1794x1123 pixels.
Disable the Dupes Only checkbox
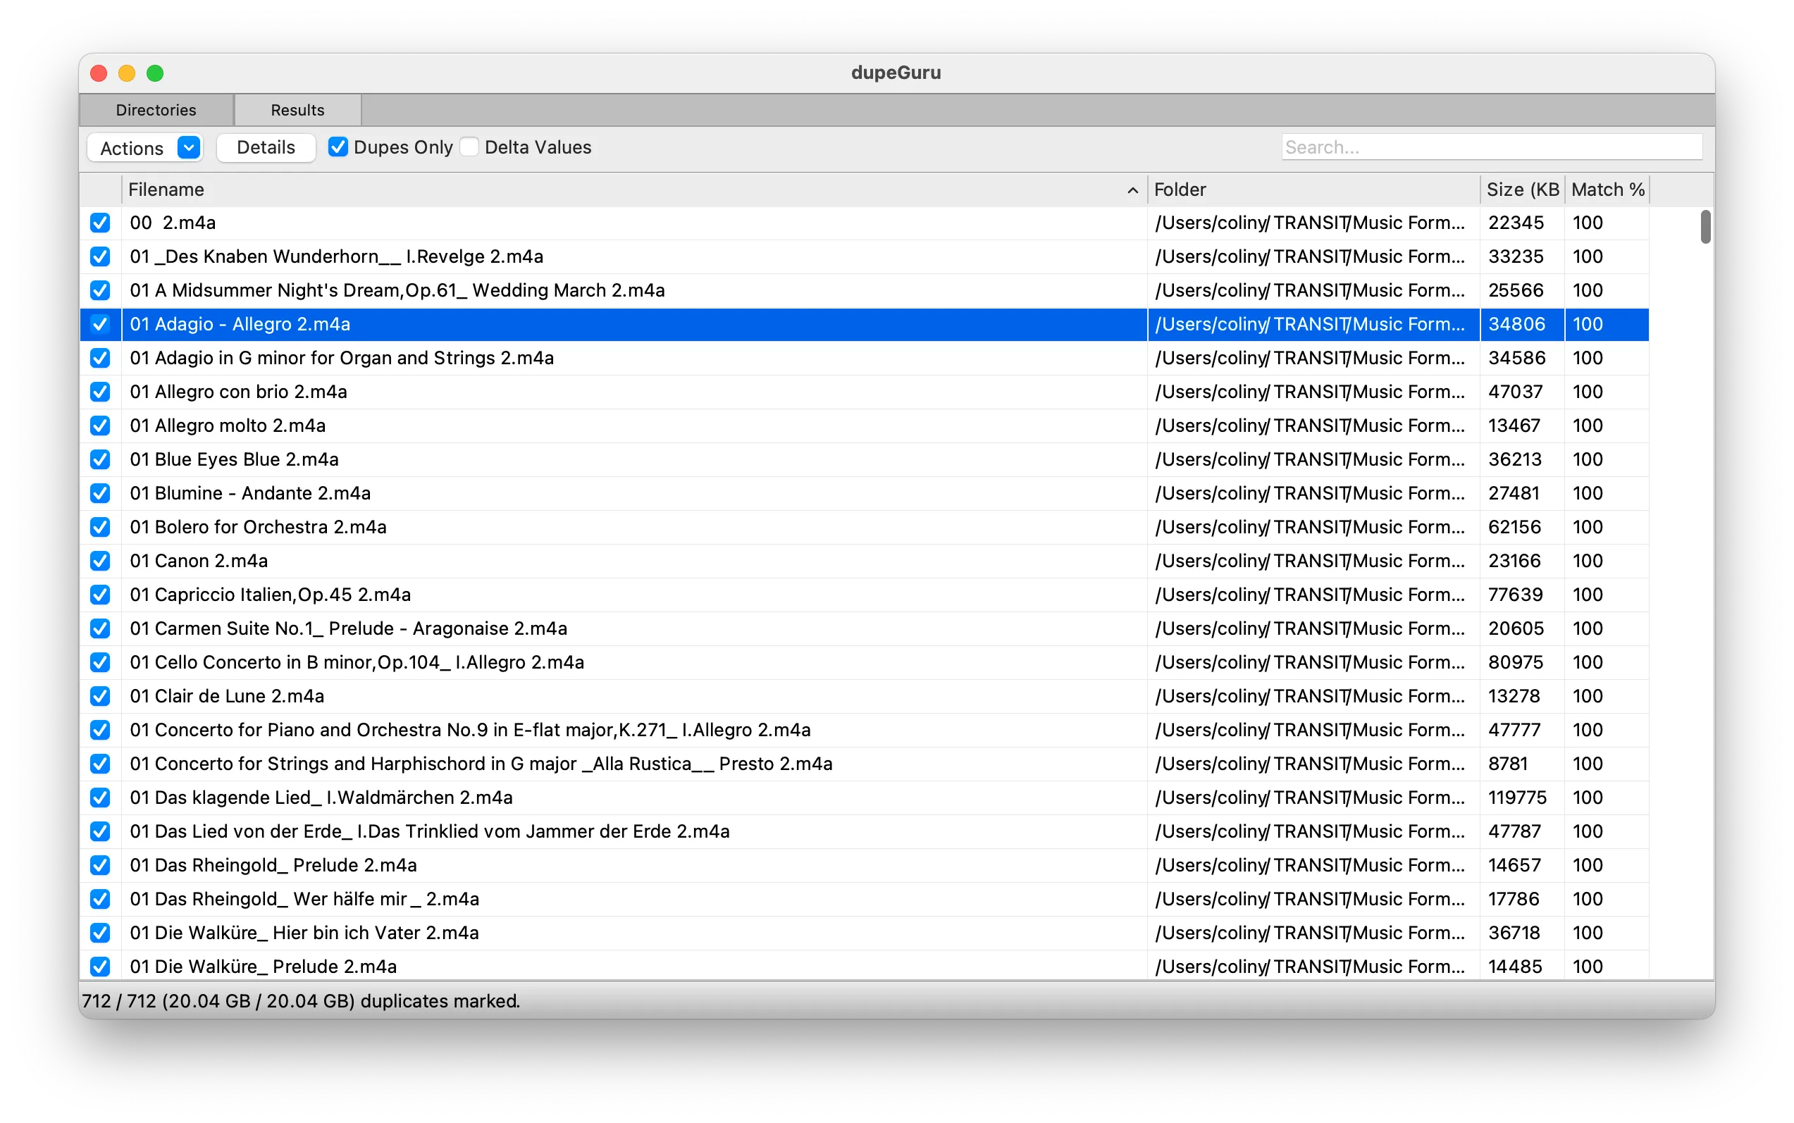point(339,147)
